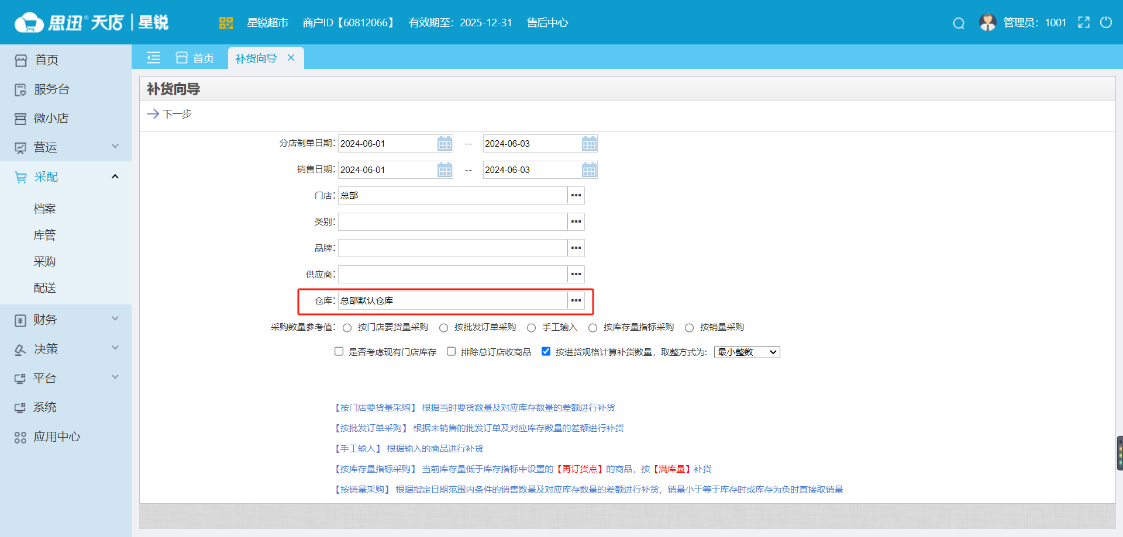This screenshot has height=537, width=1123.
Task: Click the power/logout icon at top right
Action: pyautogui.click(x=1106, y=22)
